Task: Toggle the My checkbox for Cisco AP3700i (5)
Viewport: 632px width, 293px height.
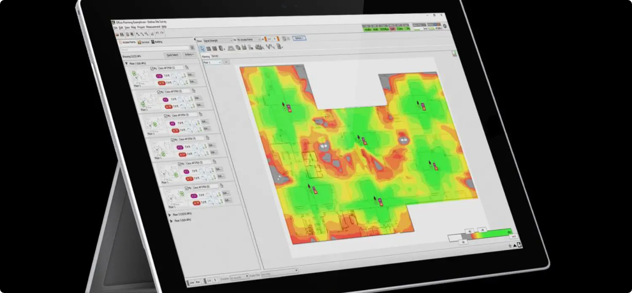Action: coord(179,164)
